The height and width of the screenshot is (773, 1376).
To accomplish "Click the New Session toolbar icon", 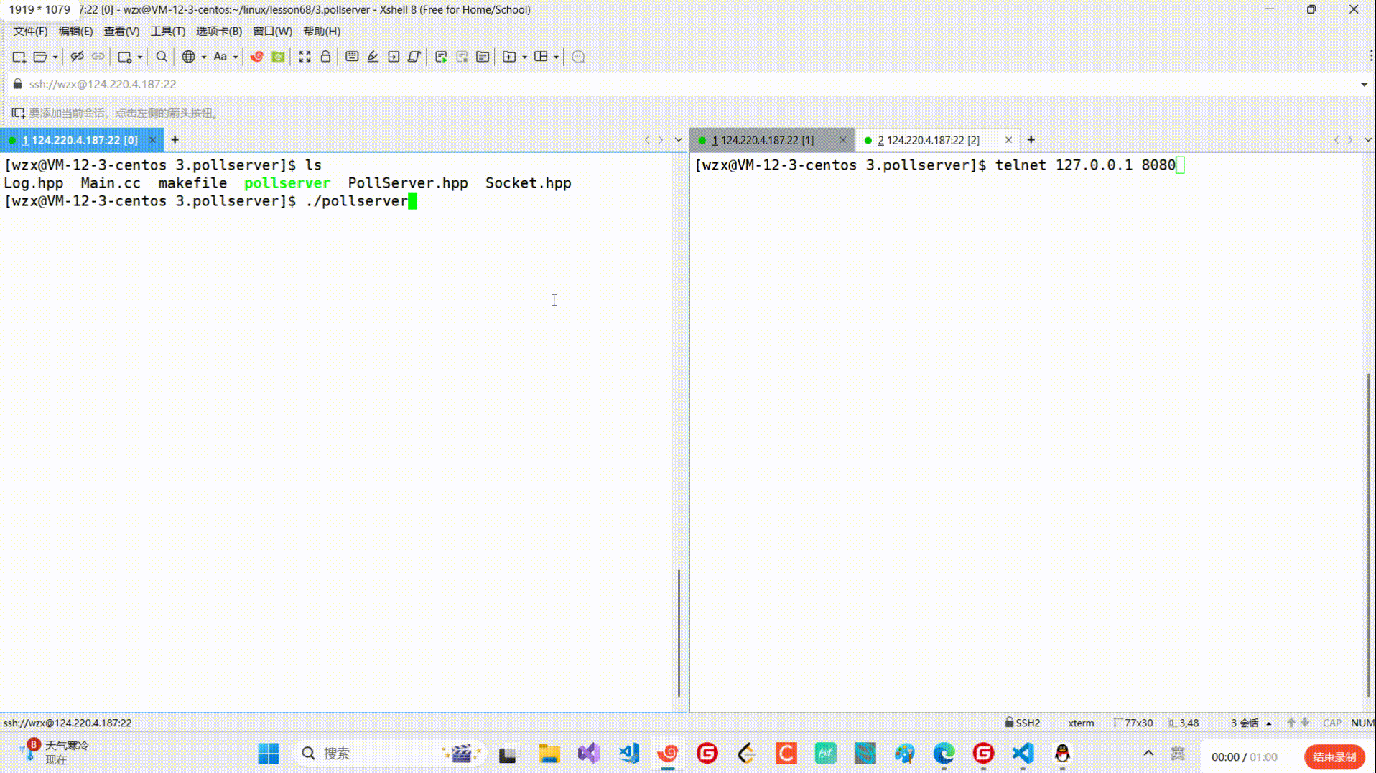I will (x=19, y=57).
